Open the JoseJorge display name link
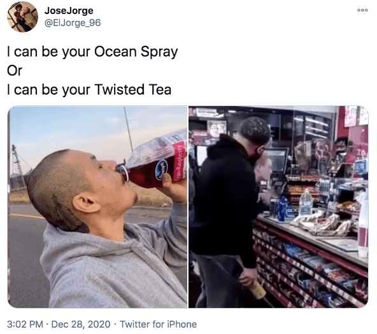Image resolution: width=377 pixels, height=334 pixels. coord(69,11)
